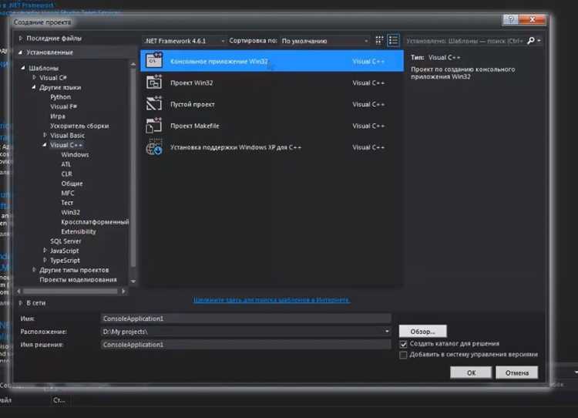The width and height of the screenshot is (578, 418).
Task: Click the tree scroll up arrow
Action: 133,64
